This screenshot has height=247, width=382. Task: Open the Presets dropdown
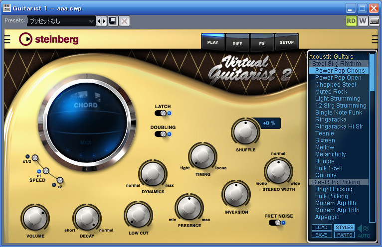tap(61, 21)
